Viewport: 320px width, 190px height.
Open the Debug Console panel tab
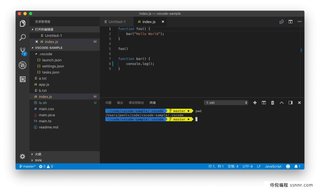click(136, 103)
